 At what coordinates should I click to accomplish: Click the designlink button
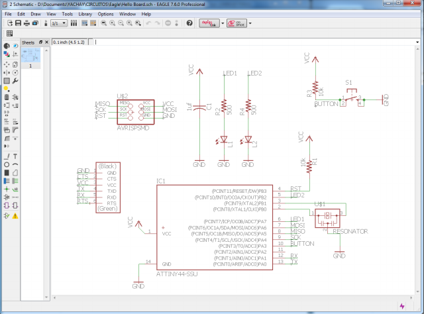209,23
